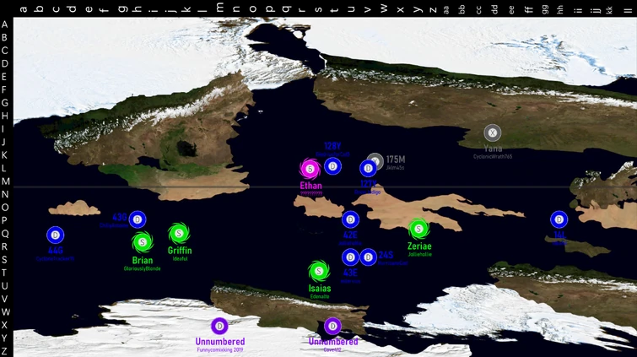Click Ideaful username under Griffin
Screen dimensions: 637x357
click(x=180, y=258)
